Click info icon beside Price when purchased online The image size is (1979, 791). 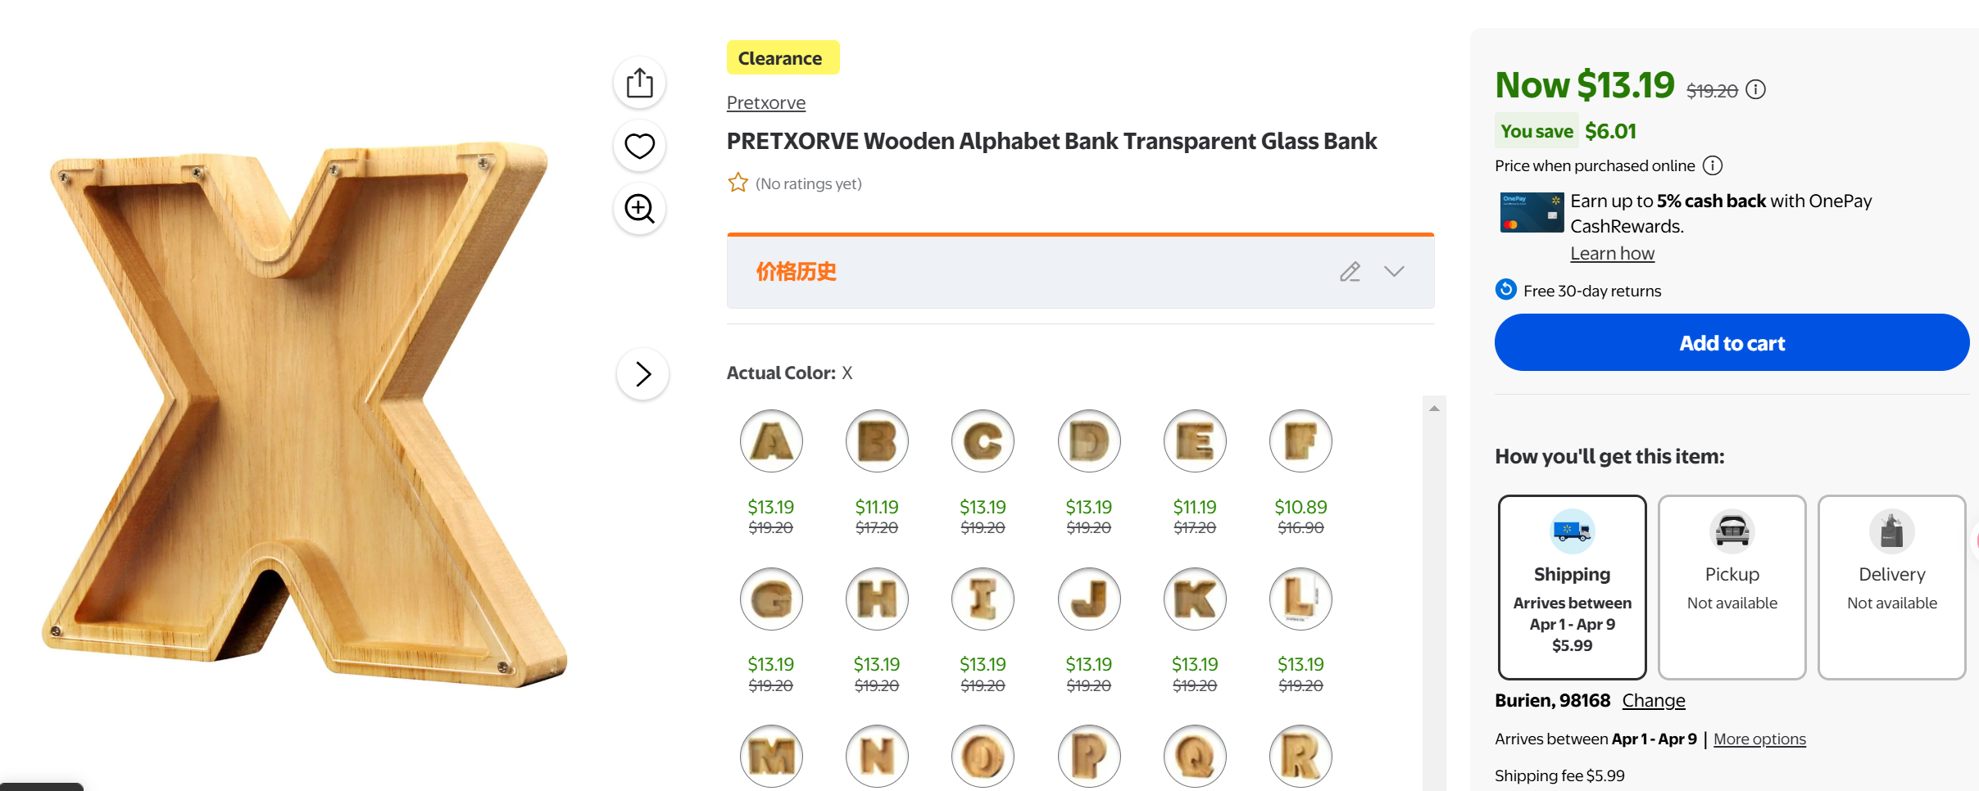pyautogui.click(x=1713, y=165)
